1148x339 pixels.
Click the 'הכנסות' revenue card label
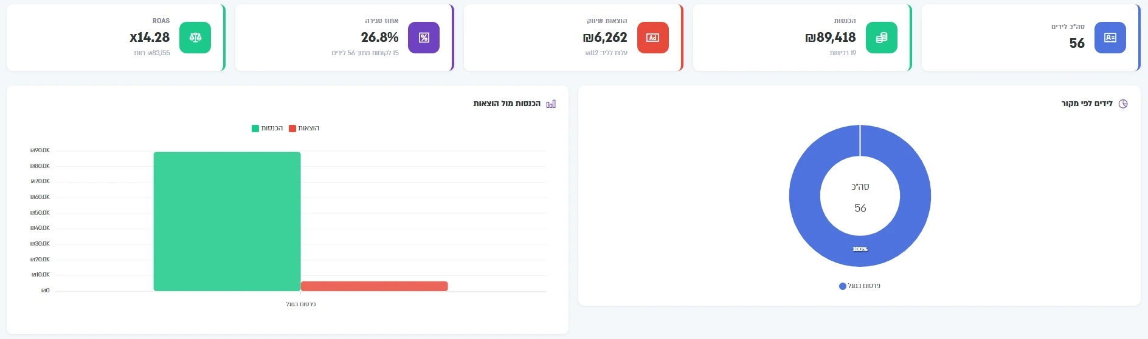[845, 21]
